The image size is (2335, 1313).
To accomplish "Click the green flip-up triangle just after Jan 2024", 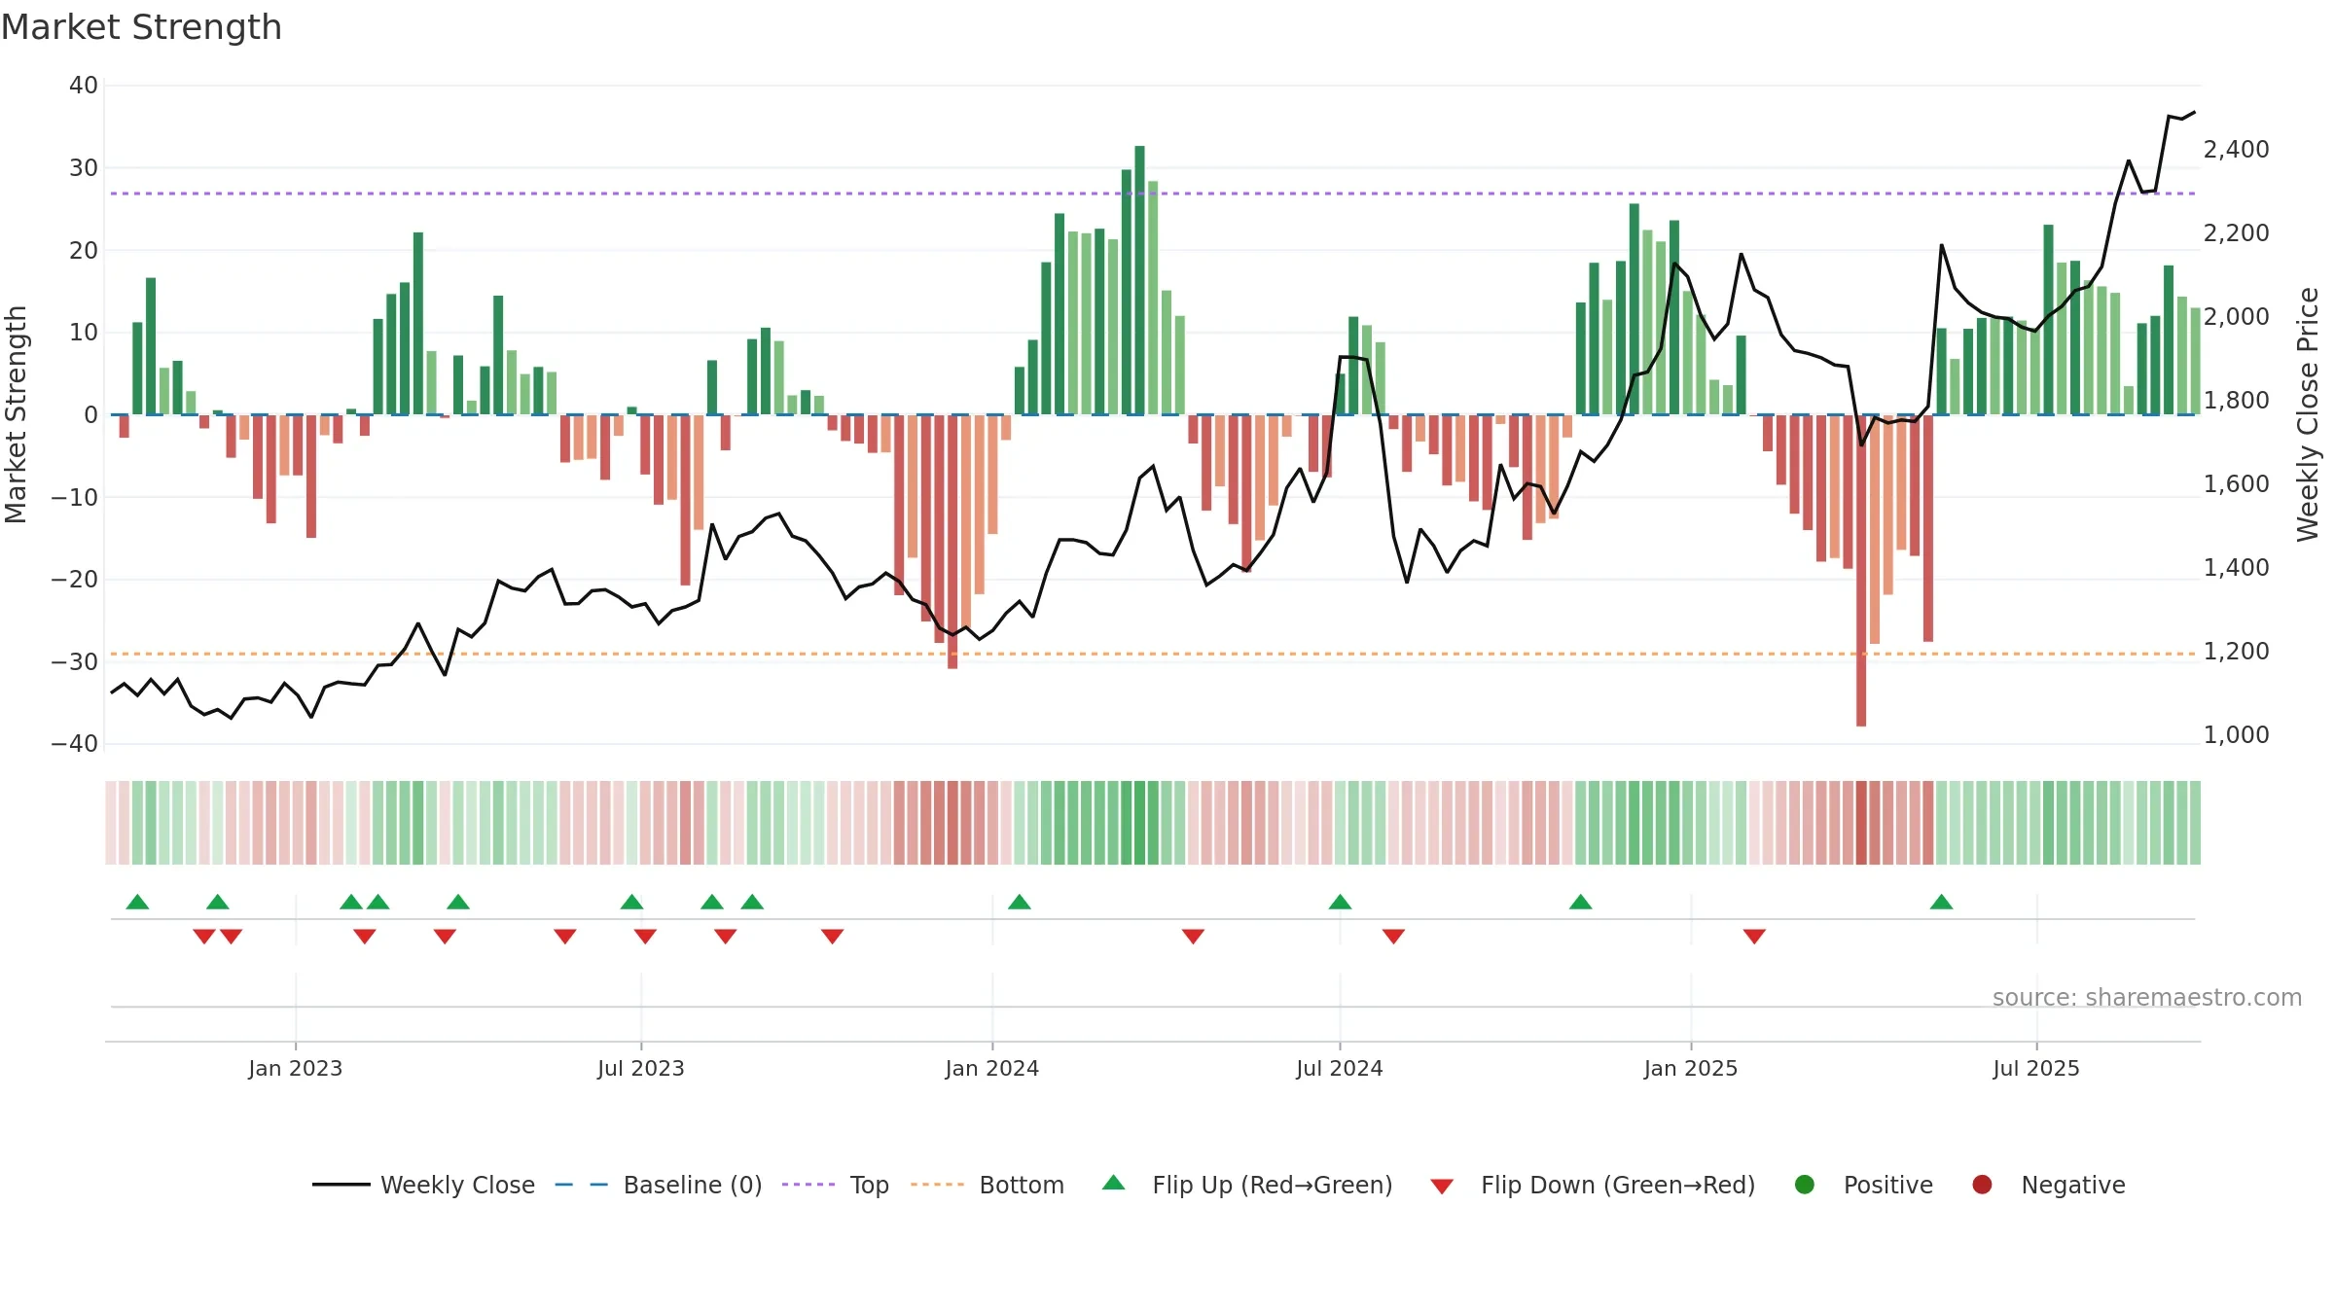I will 1020,902.
